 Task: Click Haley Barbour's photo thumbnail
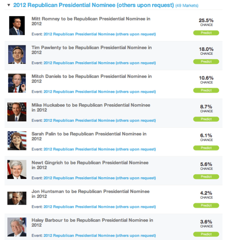(x=17, y=227)
